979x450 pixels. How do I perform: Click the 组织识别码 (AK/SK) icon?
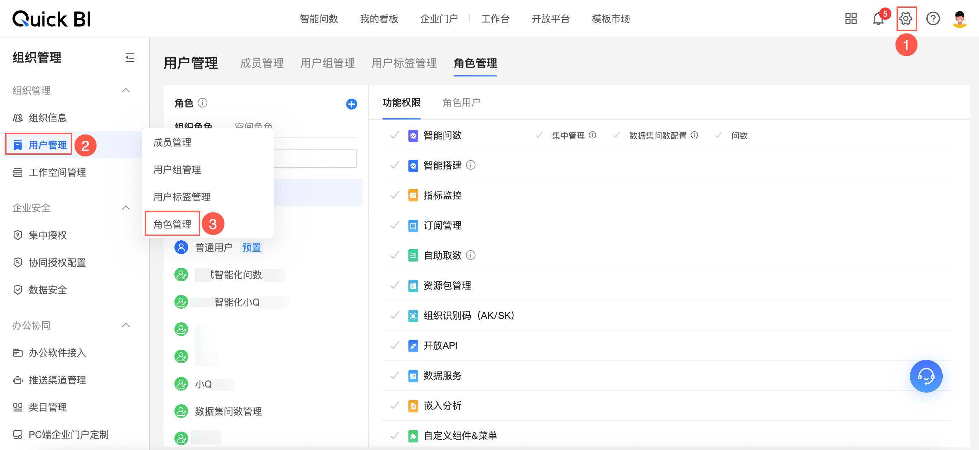pyautogui.click(x=413, y=316)
